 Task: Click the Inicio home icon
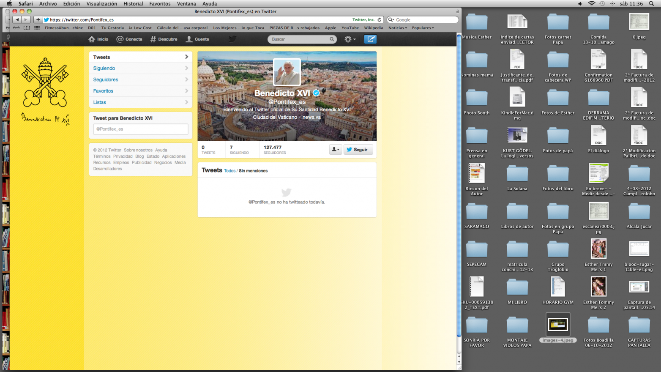92,39
